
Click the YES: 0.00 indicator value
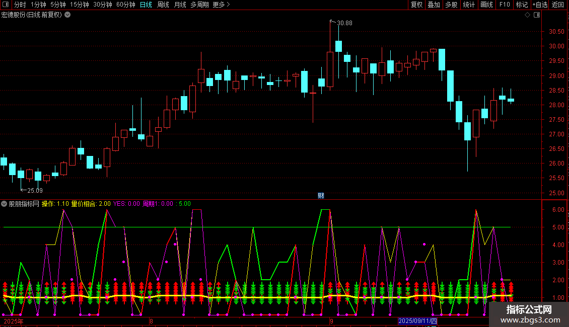(x=126, y=204)
